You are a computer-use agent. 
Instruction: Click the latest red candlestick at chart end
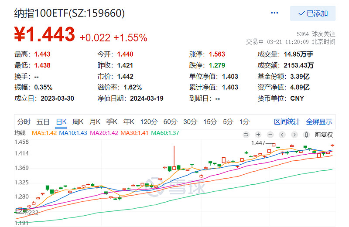point(332,146)
